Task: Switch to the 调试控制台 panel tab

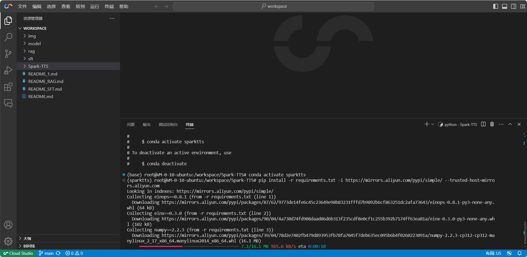Action: tap(168, 125)
